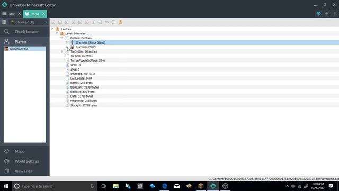Click the first NBT tag toolbar icon
This screenshot has width=339, height=191.
tap(53, 22)
